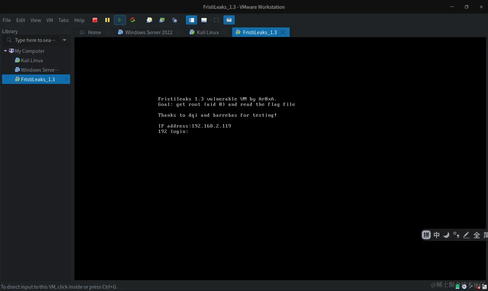
Task: Click the running VM icon on the FristiLeaks_1.3 tab
Action: point(238,32)
